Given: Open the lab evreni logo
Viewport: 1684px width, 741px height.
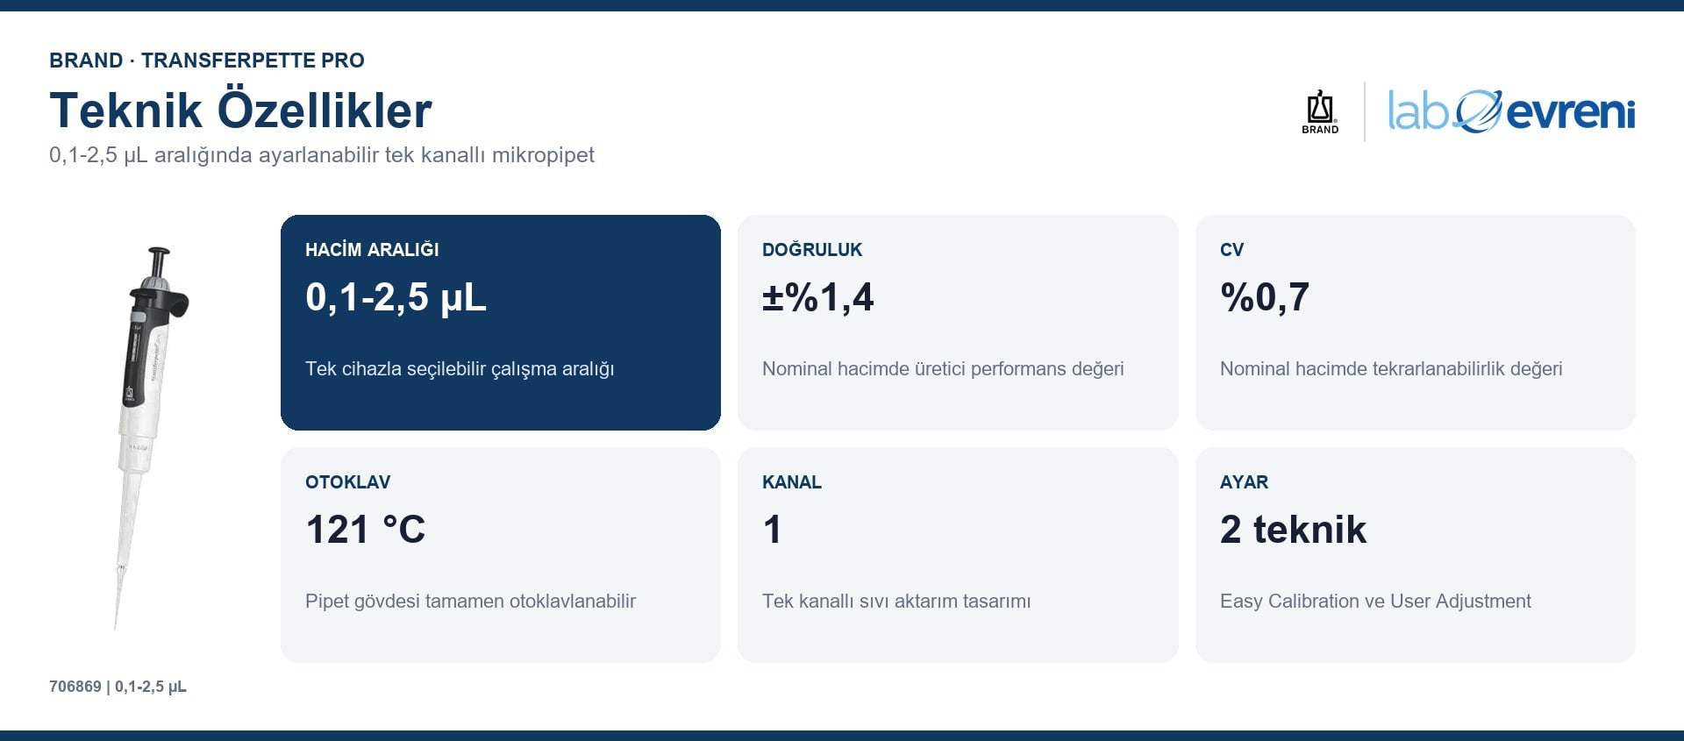Looking at the screenshot, I should coord(1511,111).
